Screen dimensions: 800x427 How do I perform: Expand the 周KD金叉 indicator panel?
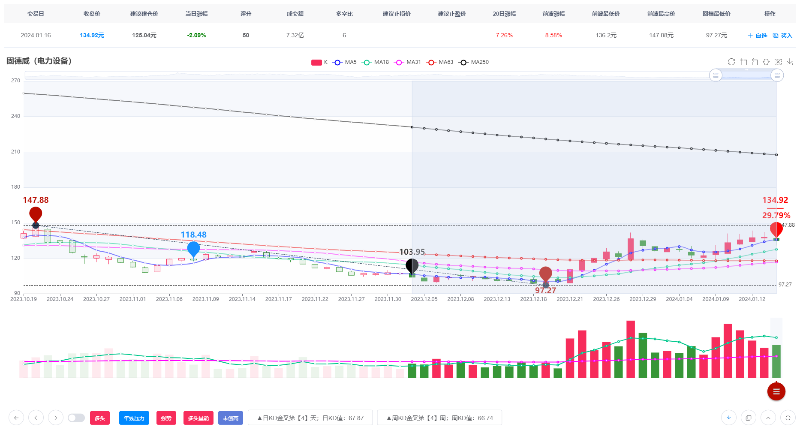point(439,418)
